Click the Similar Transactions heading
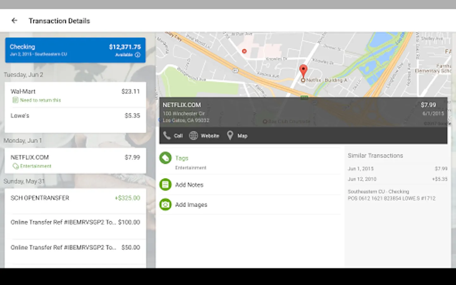The image size is (456, 285). coord(376,155)
